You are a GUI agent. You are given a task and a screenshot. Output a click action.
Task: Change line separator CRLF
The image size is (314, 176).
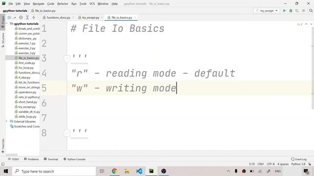[261, 164]
